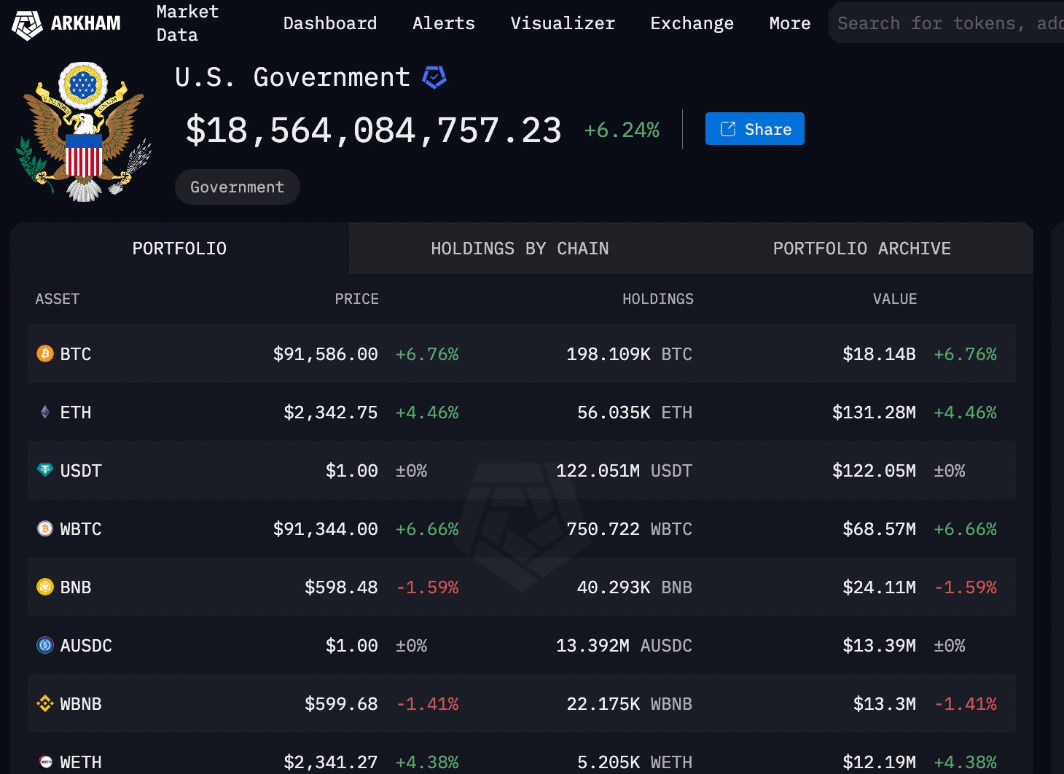The height and width of the screenshot is (774, 1064).
Task: Click ETH price $2,342.75
Action: pos(331,413)
